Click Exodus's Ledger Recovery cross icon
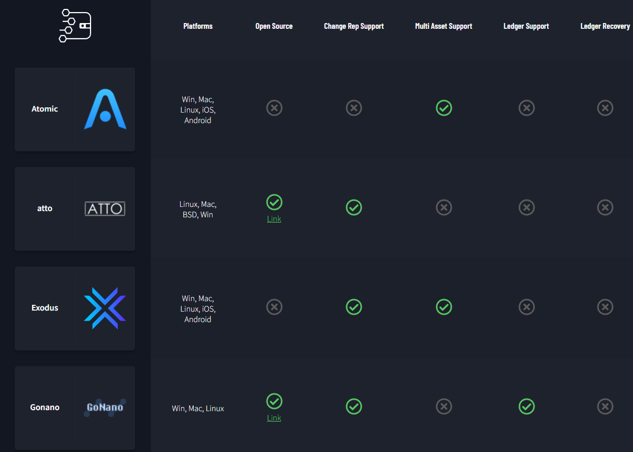 (x=605, y=307)
